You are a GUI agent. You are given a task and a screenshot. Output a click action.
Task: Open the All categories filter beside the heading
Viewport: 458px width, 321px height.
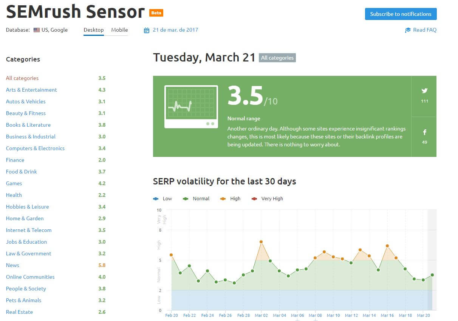tap(277, 58)
